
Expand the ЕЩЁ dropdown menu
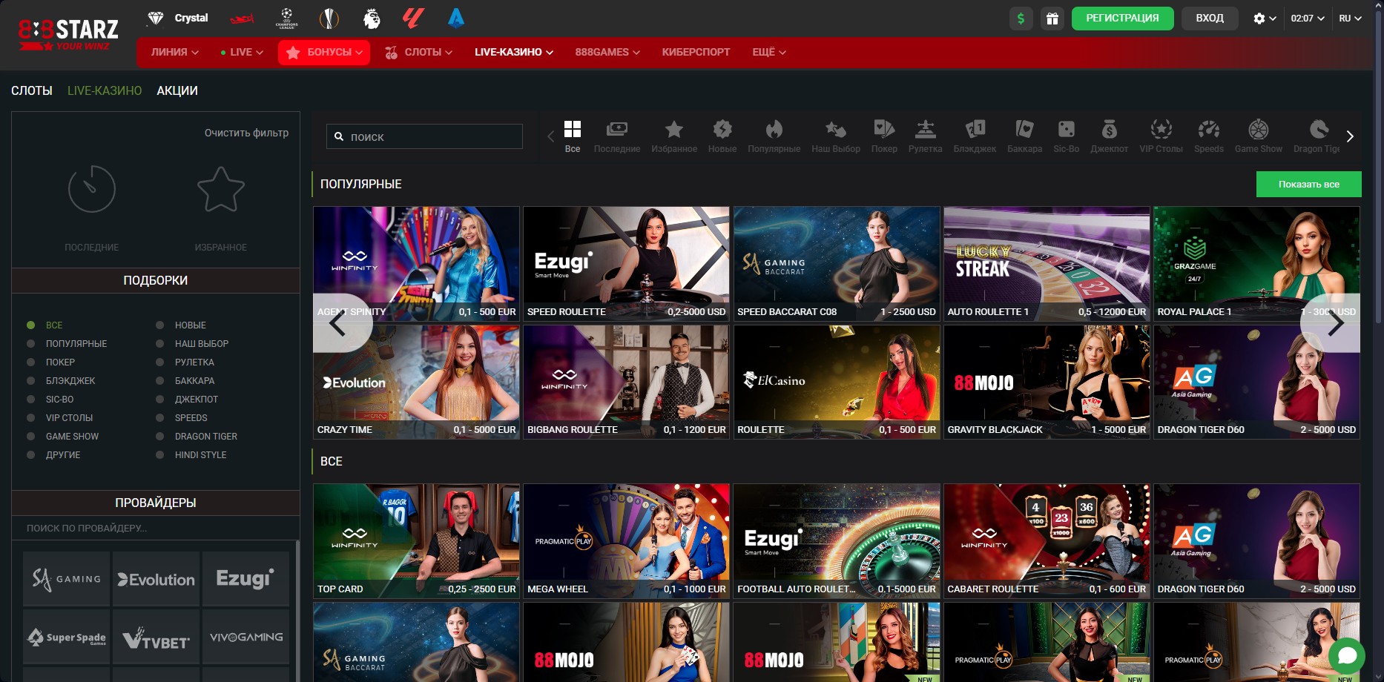[x=769, y=52]
